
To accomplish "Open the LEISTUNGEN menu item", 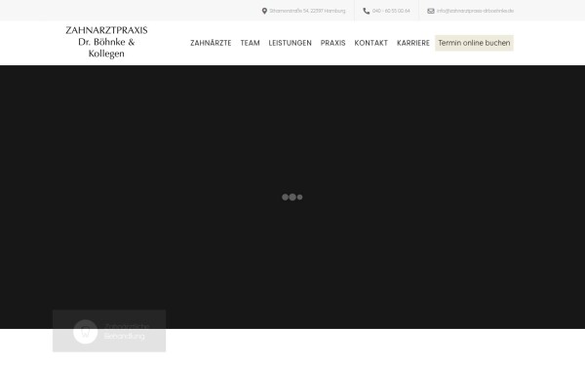I will click(x=290, y=43).
